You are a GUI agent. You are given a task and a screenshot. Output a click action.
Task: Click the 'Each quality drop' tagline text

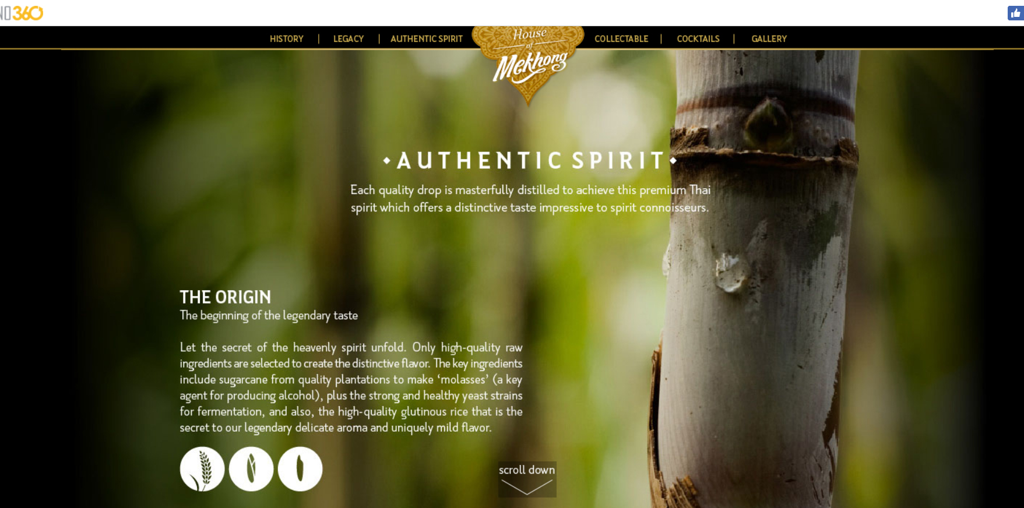(530, 199)
